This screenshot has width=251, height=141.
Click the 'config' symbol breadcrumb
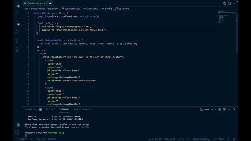pyautogui.click(x=107, y=9)
